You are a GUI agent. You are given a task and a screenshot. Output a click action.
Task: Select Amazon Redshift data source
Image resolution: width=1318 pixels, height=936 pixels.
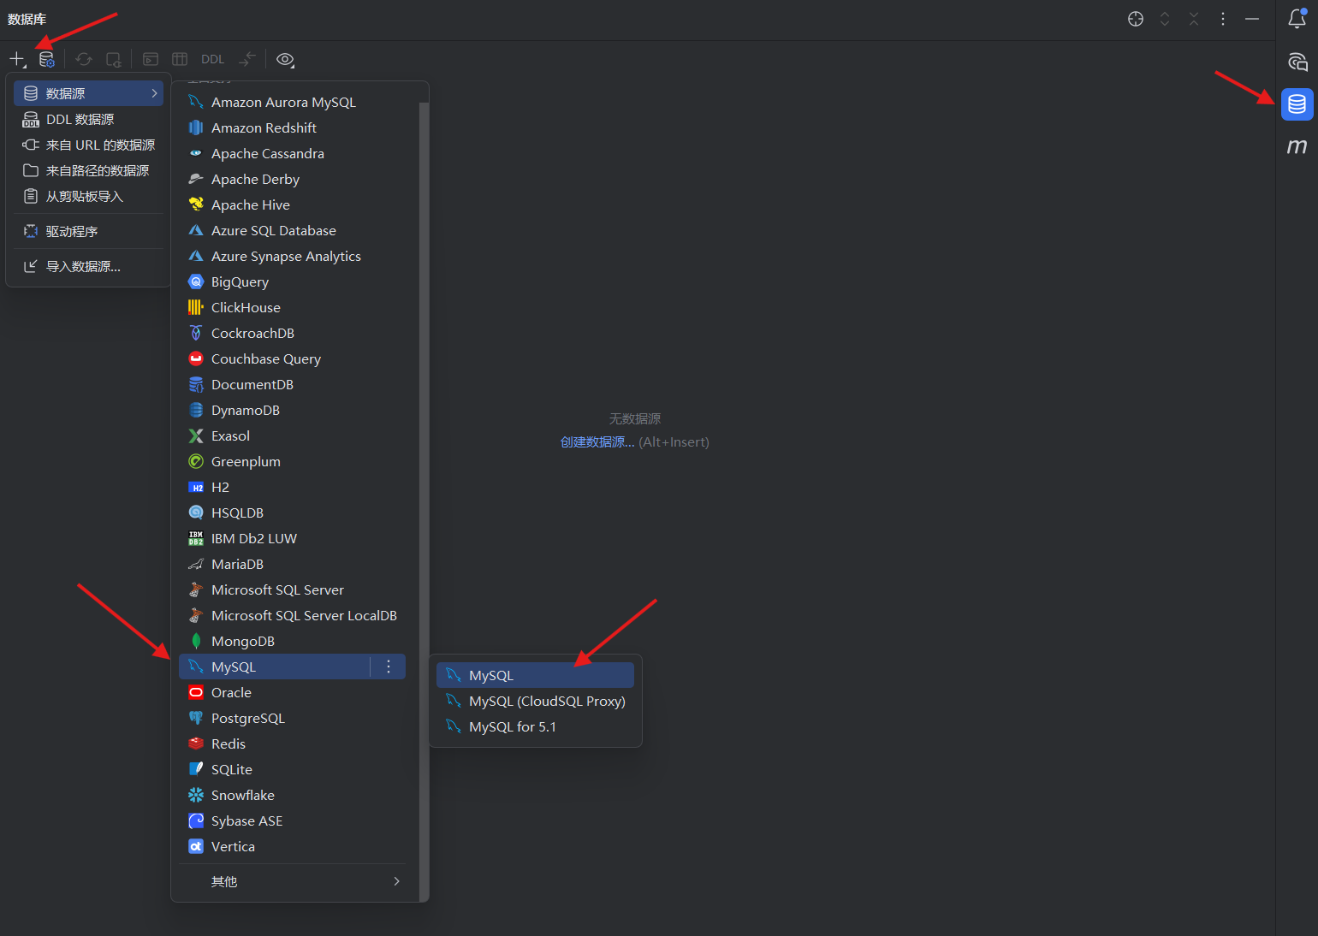tap(292, 127)
